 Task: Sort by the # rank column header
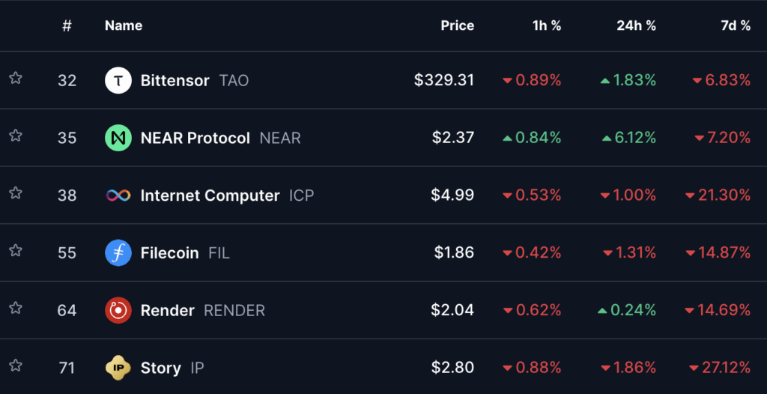[67, 25]
